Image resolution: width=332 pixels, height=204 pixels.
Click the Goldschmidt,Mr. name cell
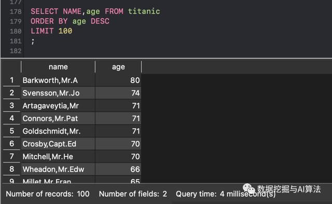point(58,131)
